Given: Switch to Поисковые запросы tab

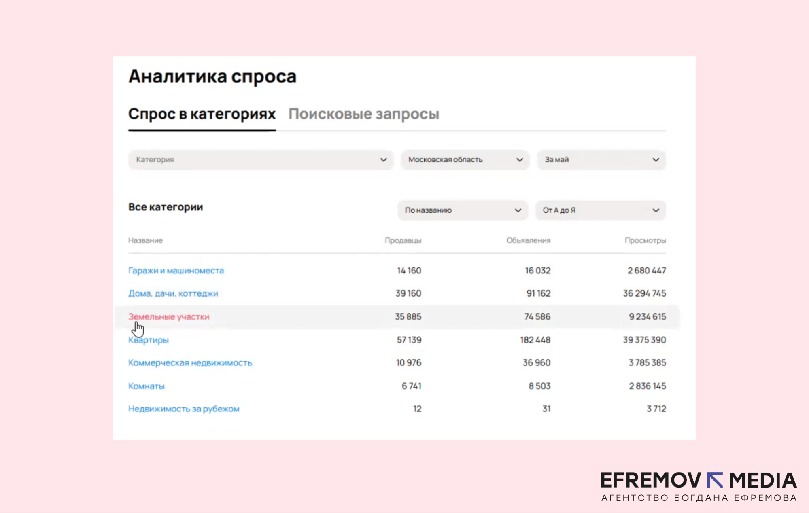Looking at the screenshot, I should [363, 114].
